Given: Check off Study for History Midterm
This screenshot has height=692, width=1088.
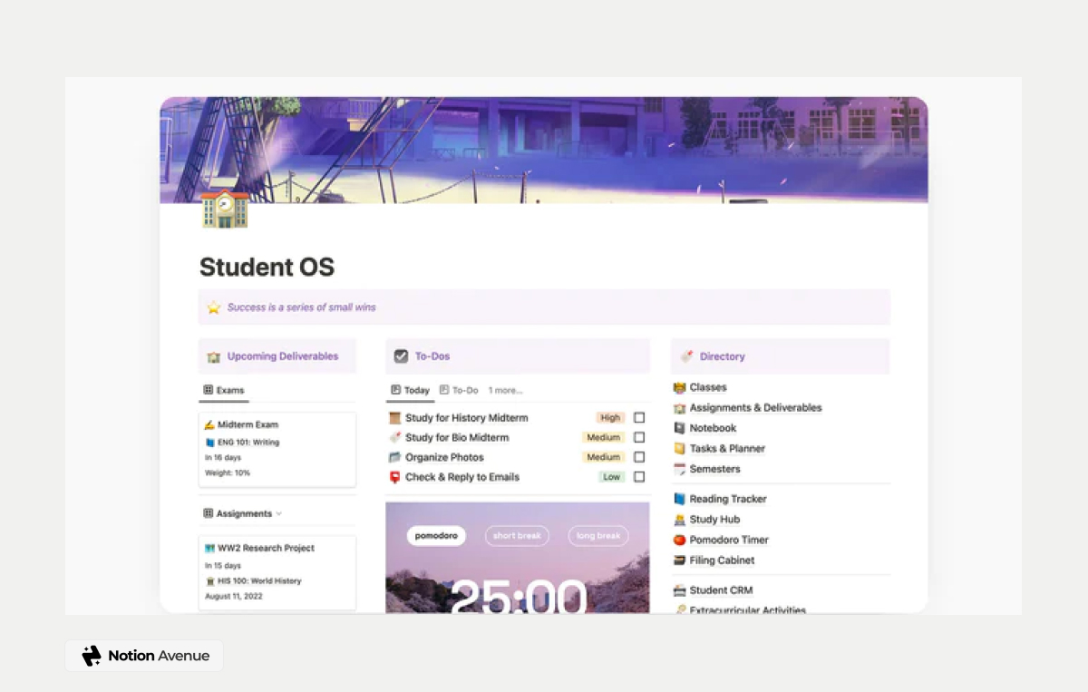Looking at the screenshot, I should click(639, 417).
